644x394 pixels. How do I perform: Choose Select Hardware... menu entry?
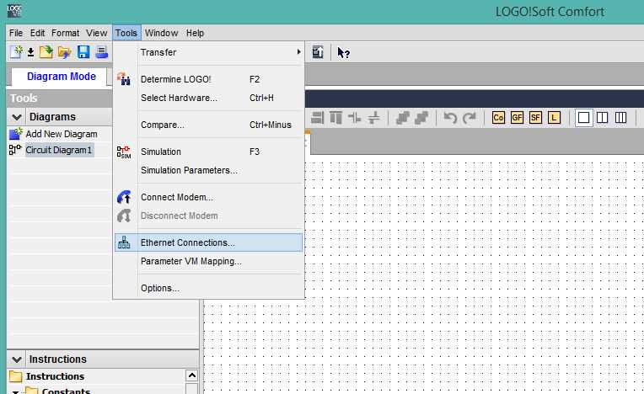coord(209,98)
